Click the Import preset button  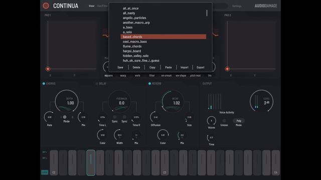tap(184, 67)
